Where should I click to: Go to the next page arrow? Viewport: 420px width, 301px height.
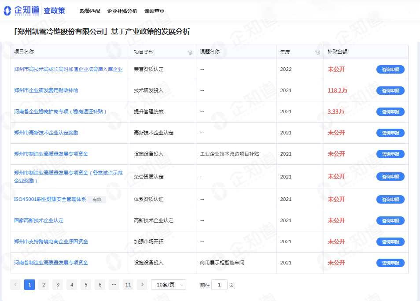point(142,285)
